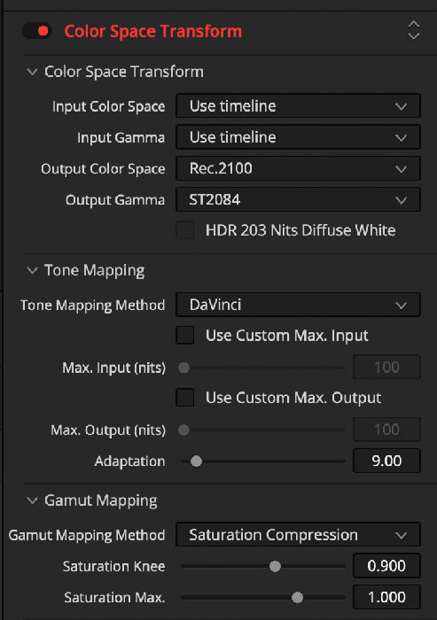Image resolution: width=437 pixels, height=620 pixels.
Task: Click the Adaptation slider handle
Action: coord(196,461)
